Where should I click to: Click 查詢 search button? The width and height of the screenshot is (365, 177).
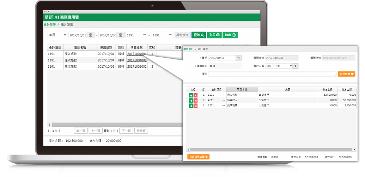click(x=199, y=35)
